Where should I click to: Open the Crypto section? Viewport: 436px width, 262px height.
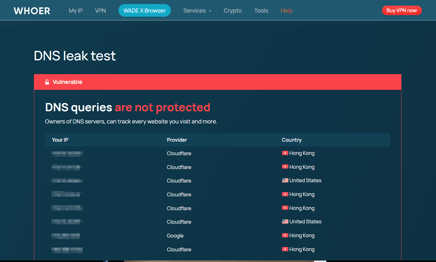pos(233,11)
